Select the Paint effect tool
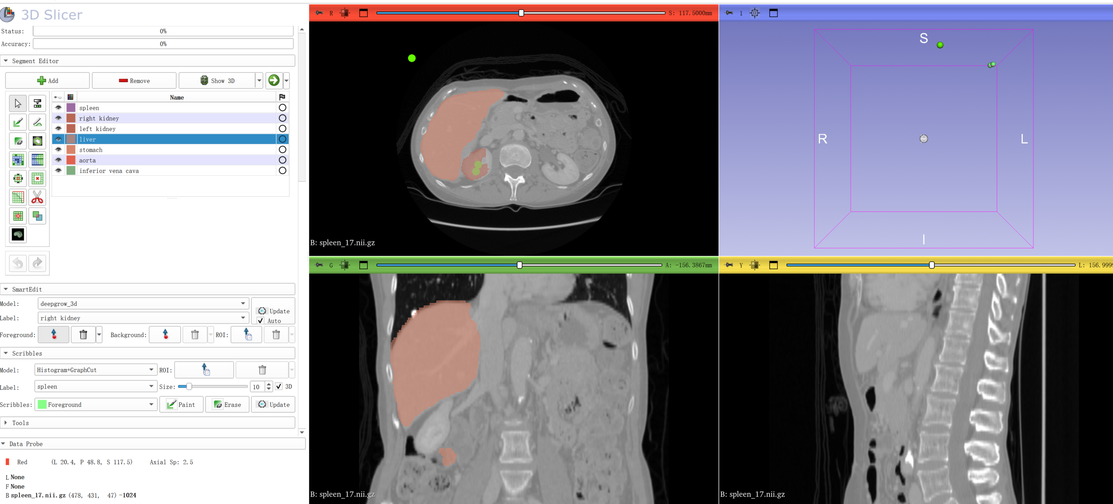Screen dimensions: 1113x504 pyautogui.click(x=18, y=122)
